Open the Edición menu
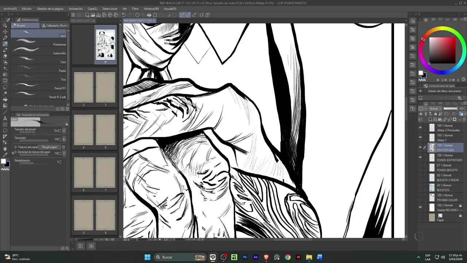Screen dimensions: 467x263 click(27, 8)
